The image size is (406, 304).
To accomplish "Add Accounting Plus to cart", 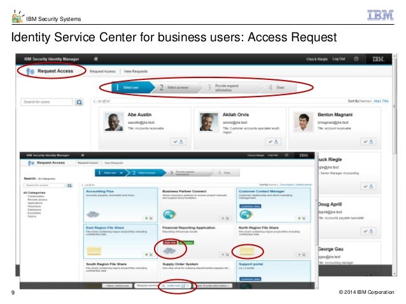I will click(x=149, y=218).
